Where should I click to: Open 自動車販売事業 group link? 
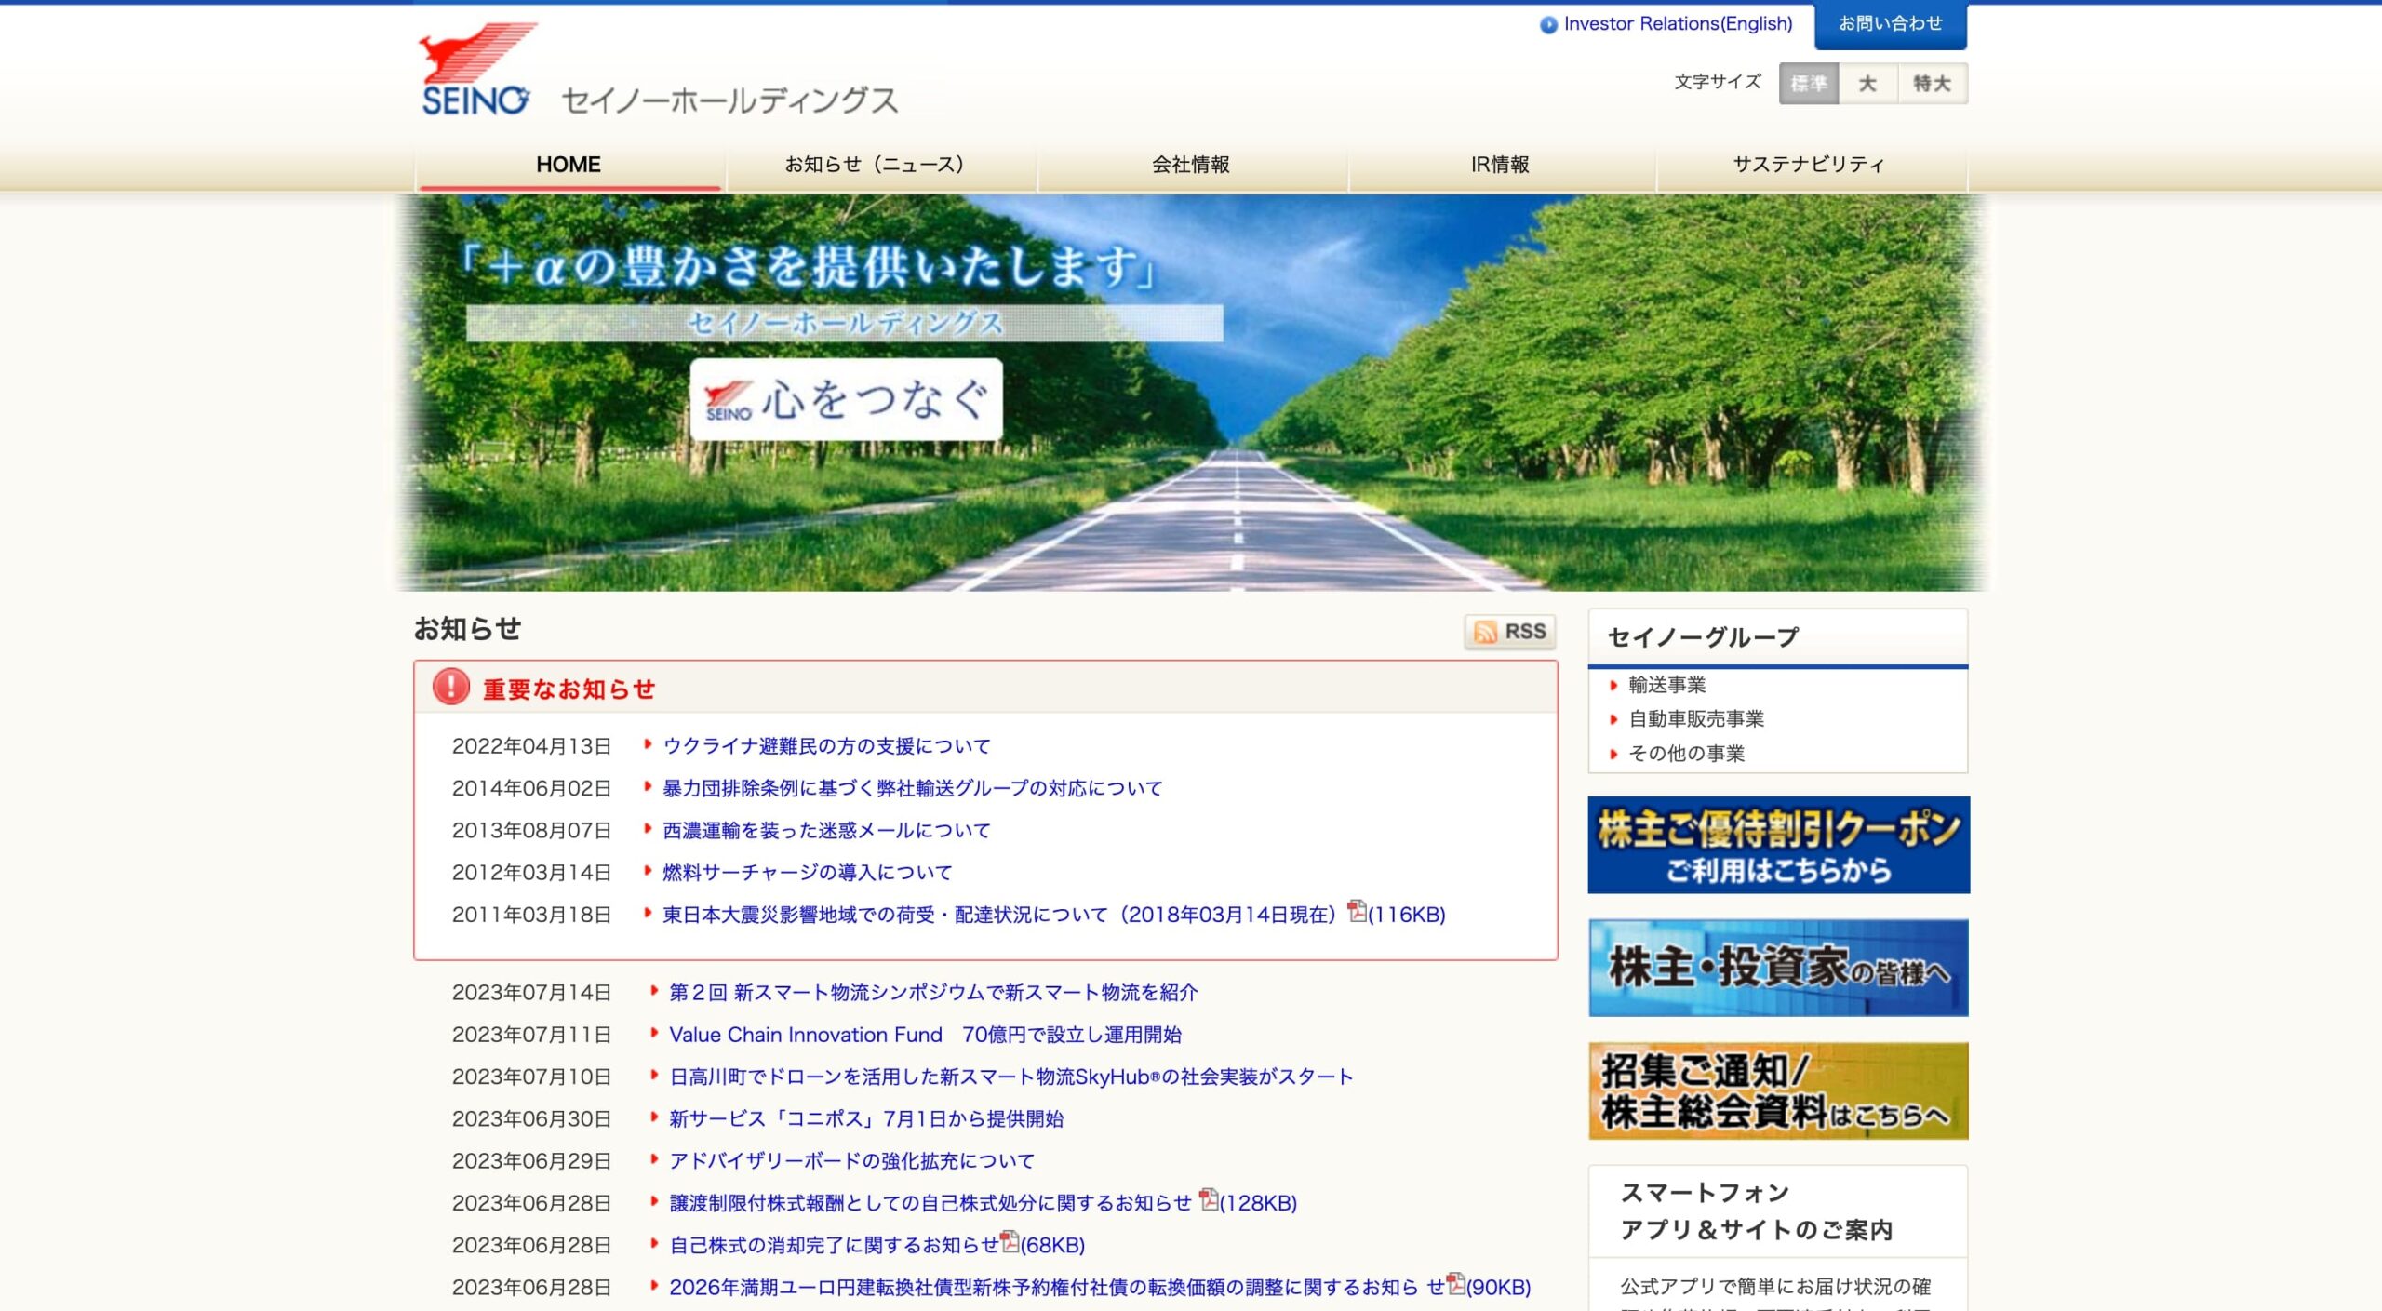point(1695,718)
